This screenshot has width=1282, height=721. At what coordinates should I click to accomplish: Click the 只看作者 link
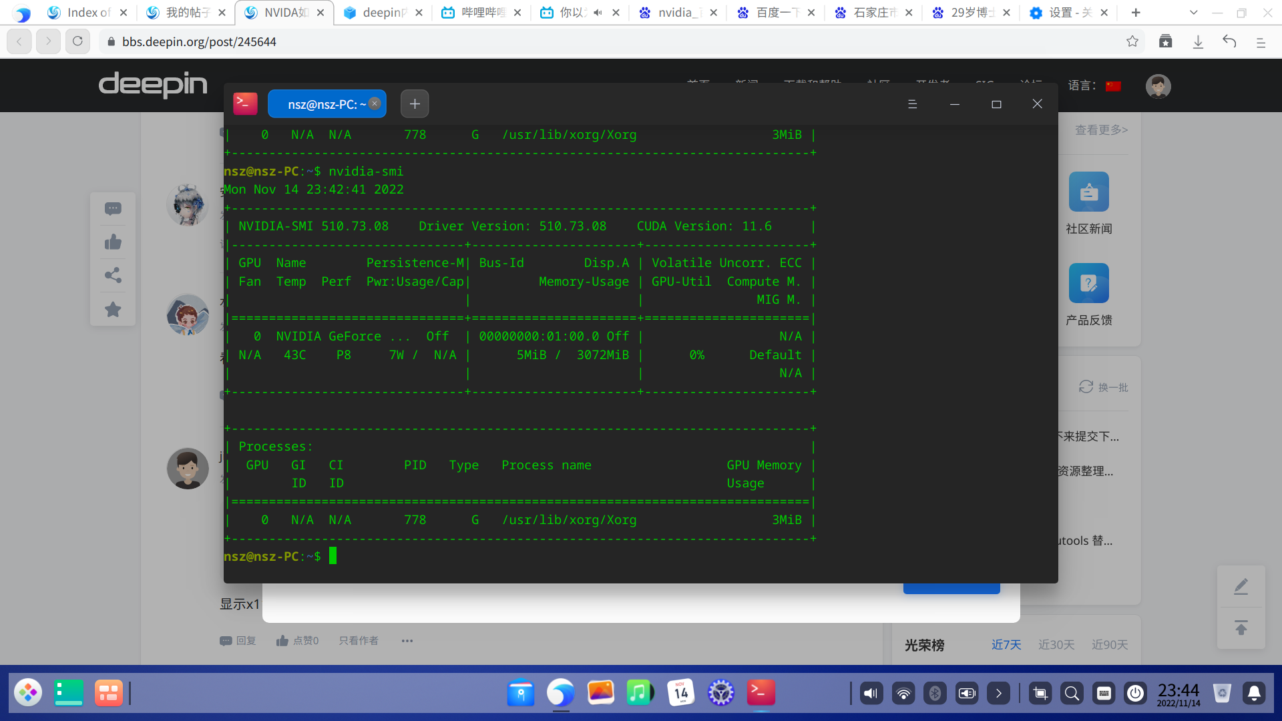(x=359, y=641)
